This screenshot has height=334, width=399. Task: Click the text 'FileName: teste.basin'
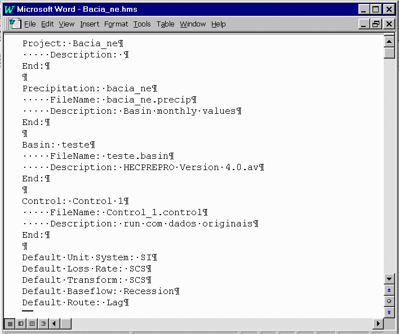click(112, 156)
